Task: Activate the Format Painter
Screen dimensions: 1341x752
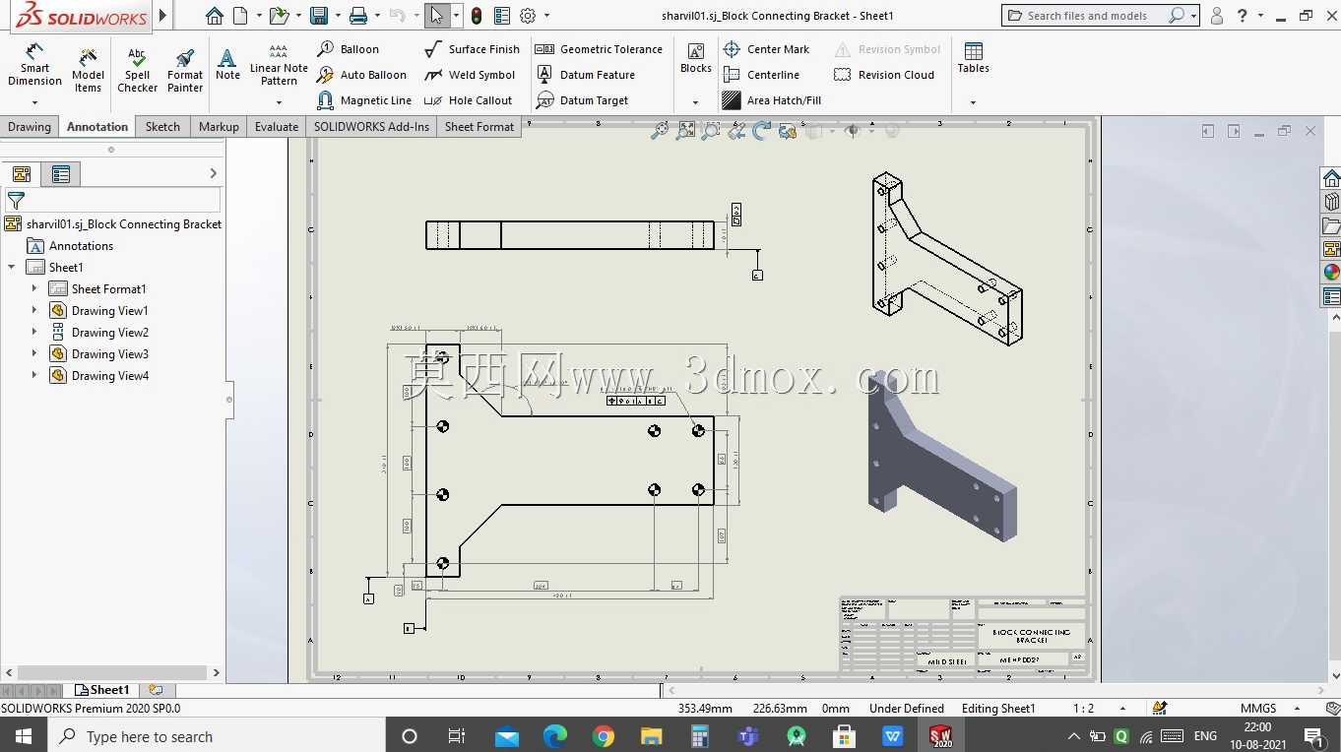Action: point(184,71)
